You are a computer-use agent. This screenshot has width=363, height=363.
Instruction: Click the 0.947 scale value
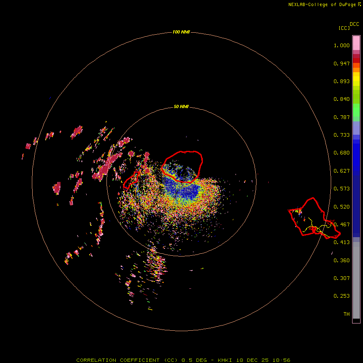click(x=342, y=63)
